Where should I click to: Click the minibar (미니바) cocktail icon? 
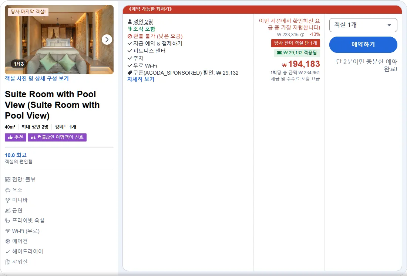8,200
